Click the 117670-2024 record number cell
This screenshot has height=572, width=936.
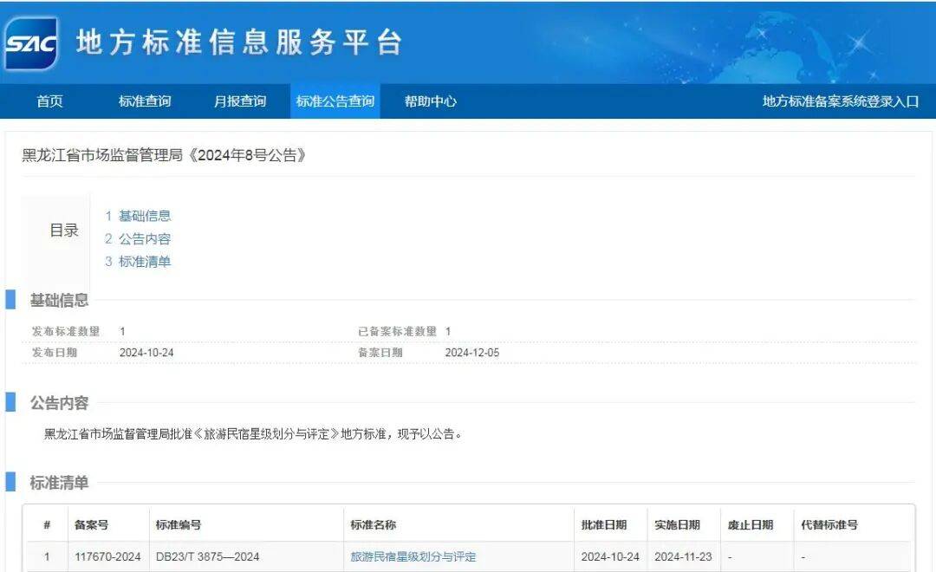click(x=107, y=556)
